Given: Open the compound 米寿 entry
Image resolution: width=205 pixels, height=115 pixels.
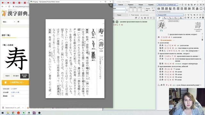Looking at the screenshot, I should pyautogui.click(x=161, y=74).
